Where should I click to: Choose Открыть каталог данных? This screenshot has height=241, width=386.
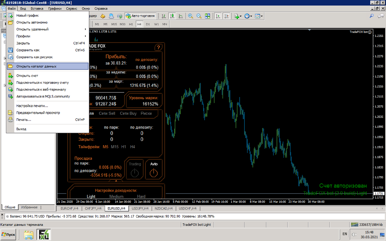47,66
